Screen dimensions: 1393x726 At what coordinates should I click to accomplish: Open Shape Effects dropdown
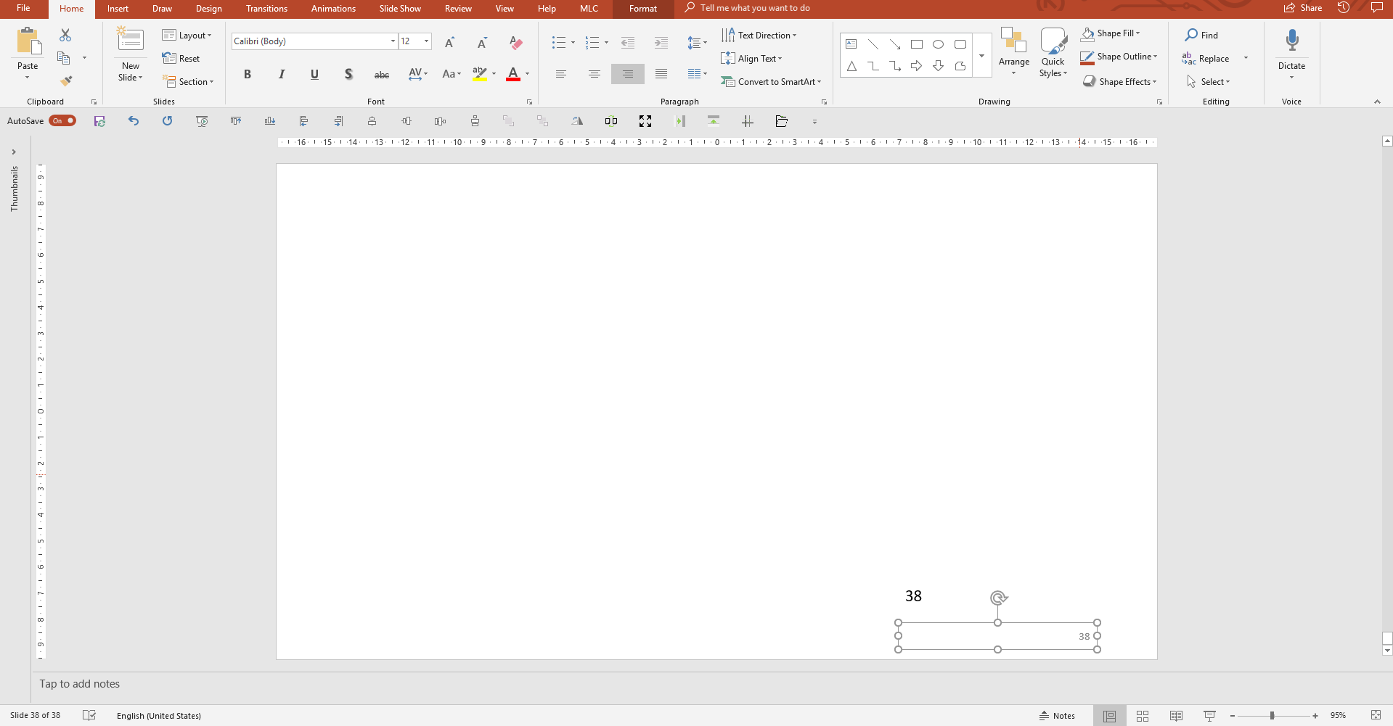(x=1119, y=82)
